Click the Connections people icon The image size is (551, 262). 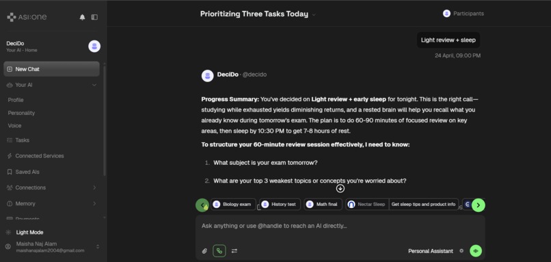pyautogui.click(x=10, y=188)
